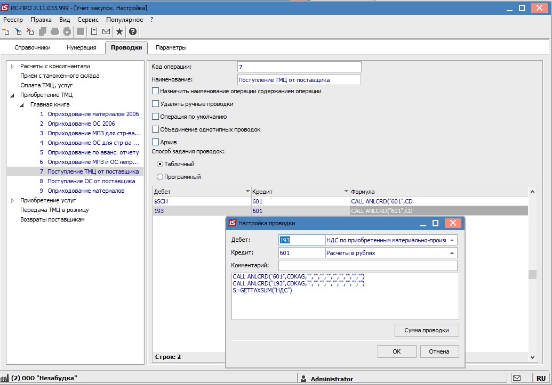Click the grayed-out print toolbar icon
Viewport: 552px width, 385px height.
[x=54, y=31]
